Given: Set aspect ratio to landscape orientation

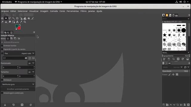Looking at the screenshot, I should 33,58.
